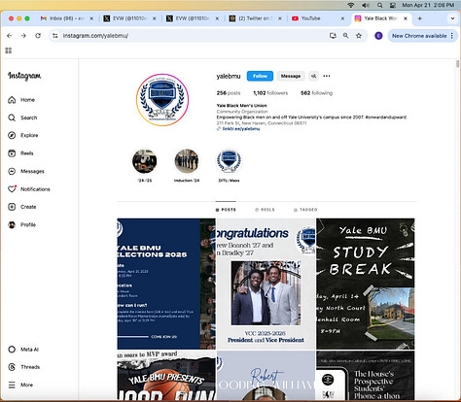Switch to the Posts tab
Viewport: 461px width, 402px height.
tap(226, 210)
